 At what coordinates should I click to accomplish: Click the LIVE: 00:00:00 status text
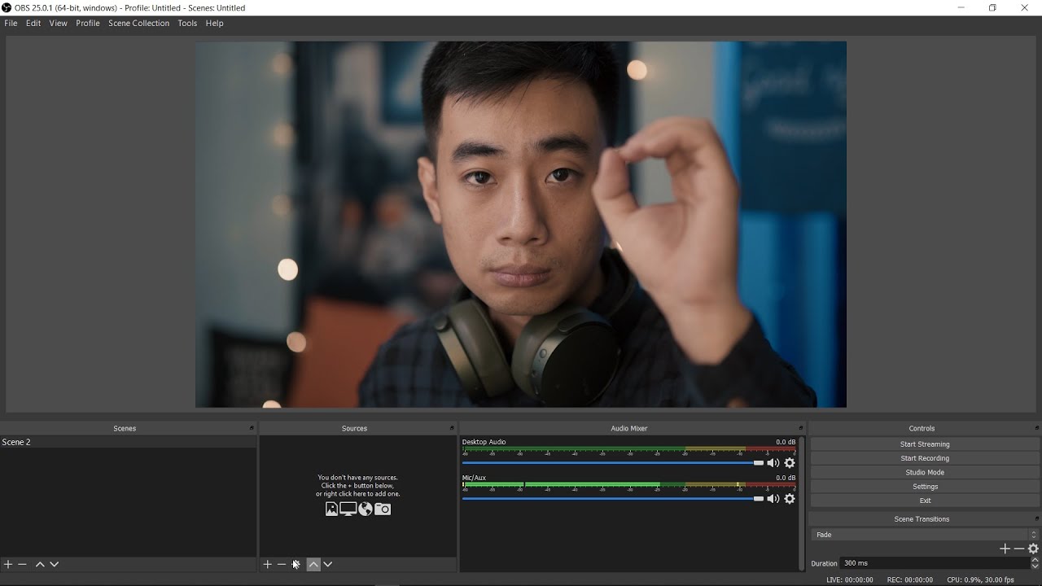click(x=849, y=579)
